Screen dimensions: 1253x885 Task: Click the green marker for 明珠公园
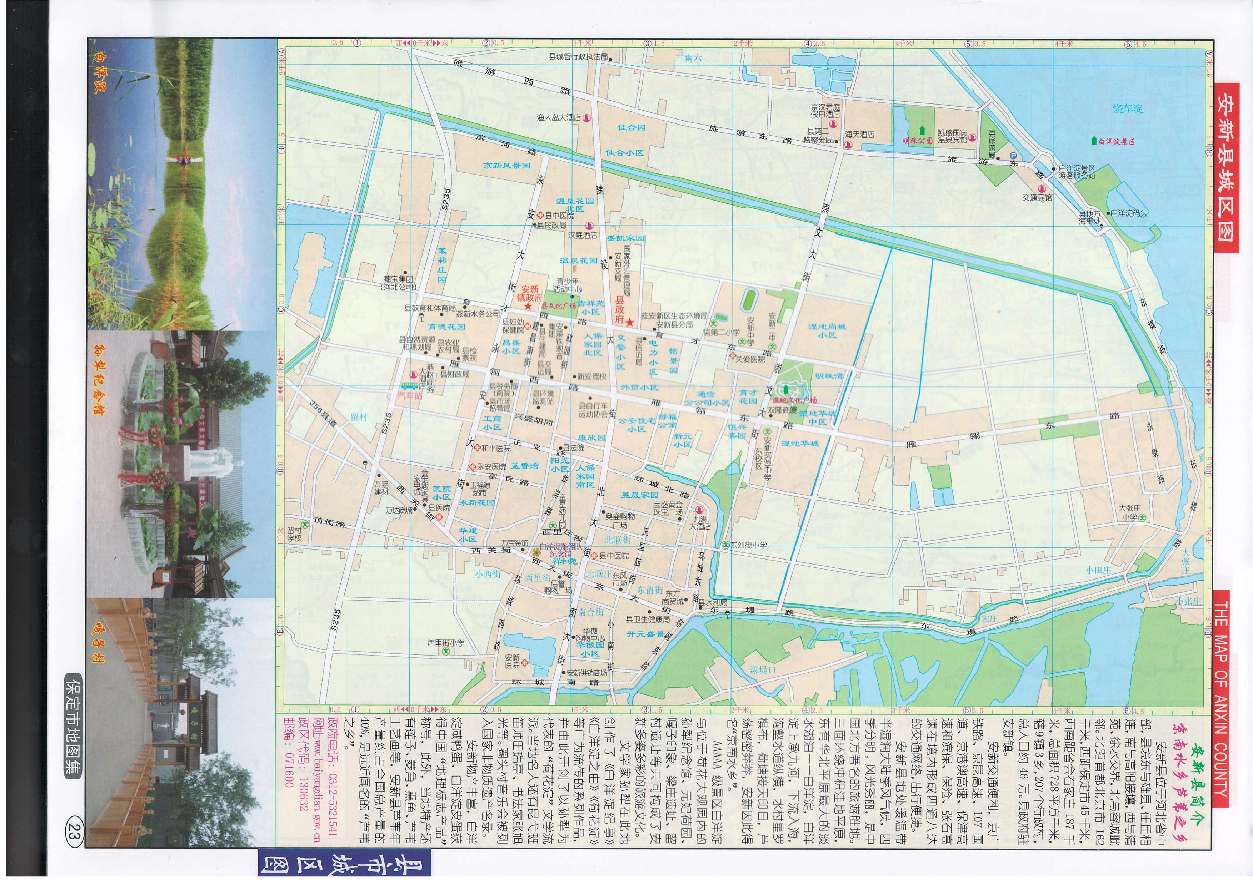point(922,130)
